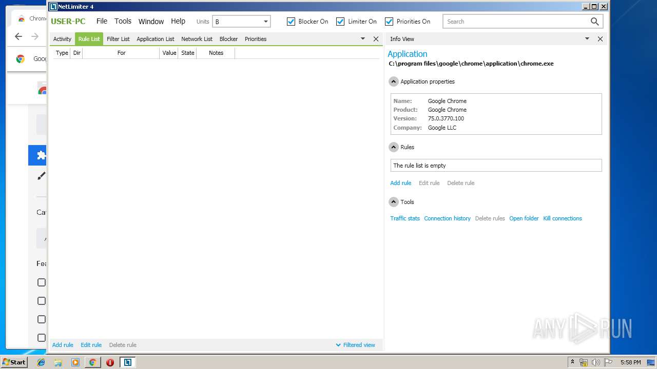Collapse the Rules section
Image resolution: width=657 pixels, height=369 pixels.
pyautogui.click(x=394, y=147)
